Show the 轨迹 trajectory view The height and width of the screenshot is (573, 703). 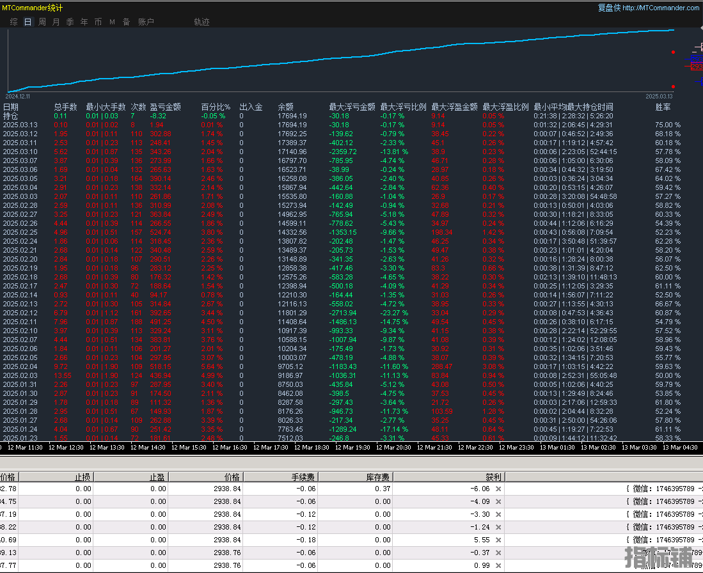201,22
